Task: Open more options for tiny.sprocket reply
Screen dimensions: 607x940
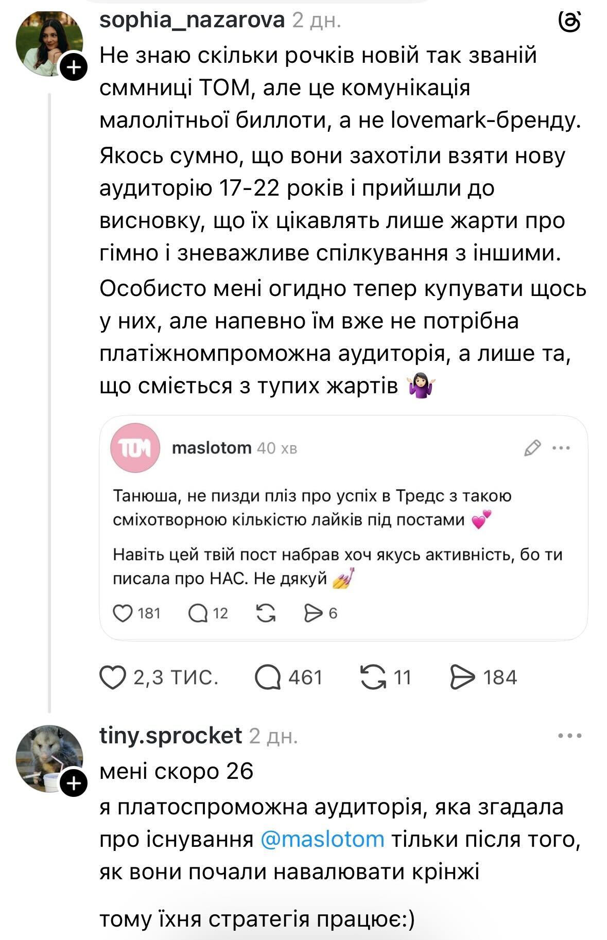Action: (x=569, y=736)
